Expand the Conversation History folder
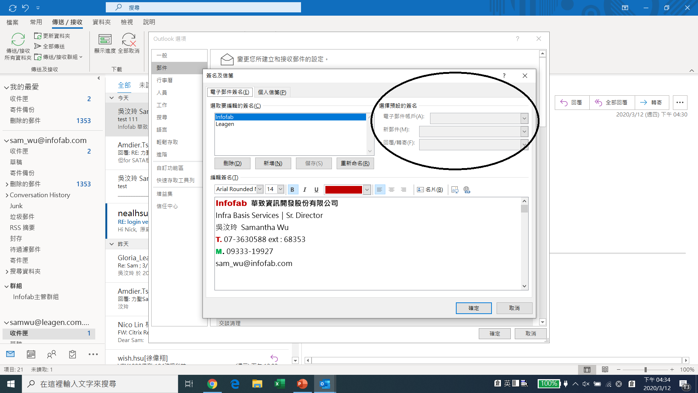Screen dimensions: 698x393 pyautogui.click(x=7, y=195)
